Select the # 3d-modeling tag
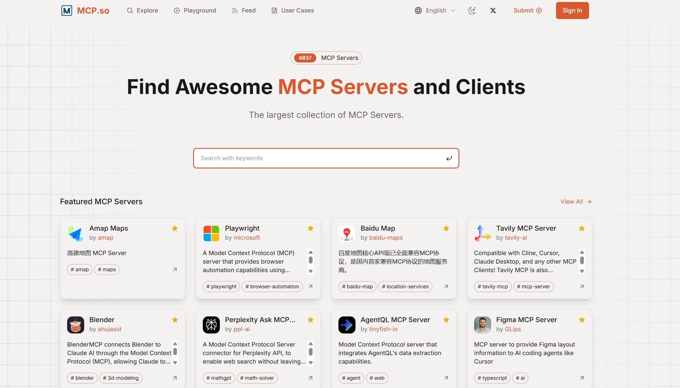680x388 pixels. point(121,378)
